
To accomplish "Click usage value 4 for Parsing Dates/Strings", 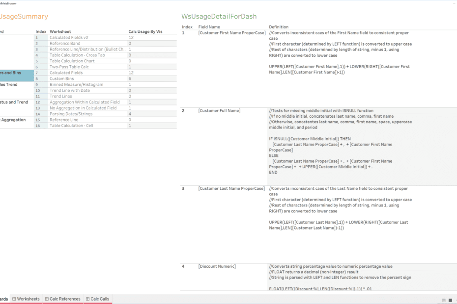I will coord(130,114).
